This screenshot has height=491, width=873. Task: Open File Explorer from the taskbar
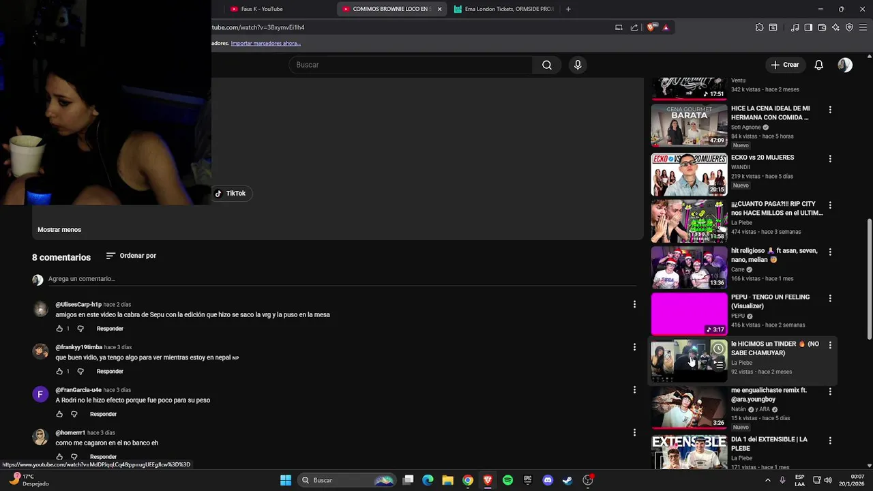(447, 480)
